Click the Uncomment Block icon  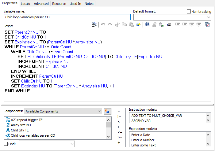pos(198,24)
